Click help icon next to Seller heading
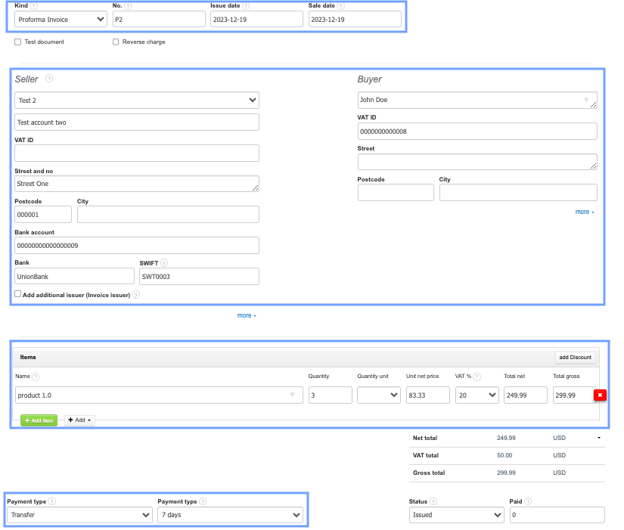This screenshot has height=530, width=624. pyautogui.click(x=49, y=79)
